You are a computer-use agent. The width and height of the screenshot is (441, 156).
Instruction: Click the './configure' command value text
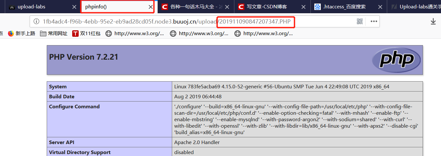coord(296,119)
